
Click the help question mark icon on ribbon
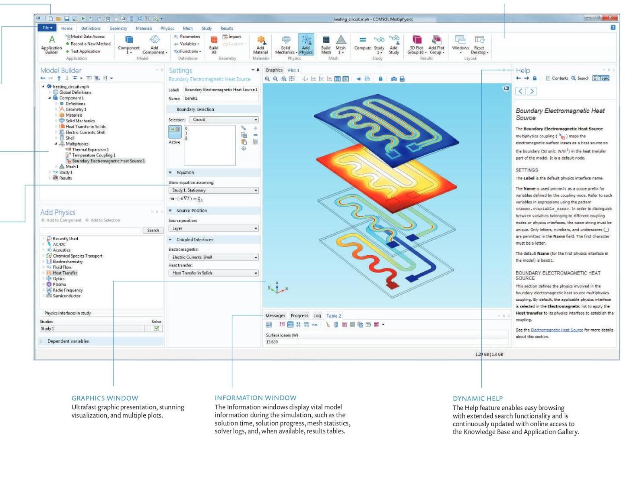(613, 28)
